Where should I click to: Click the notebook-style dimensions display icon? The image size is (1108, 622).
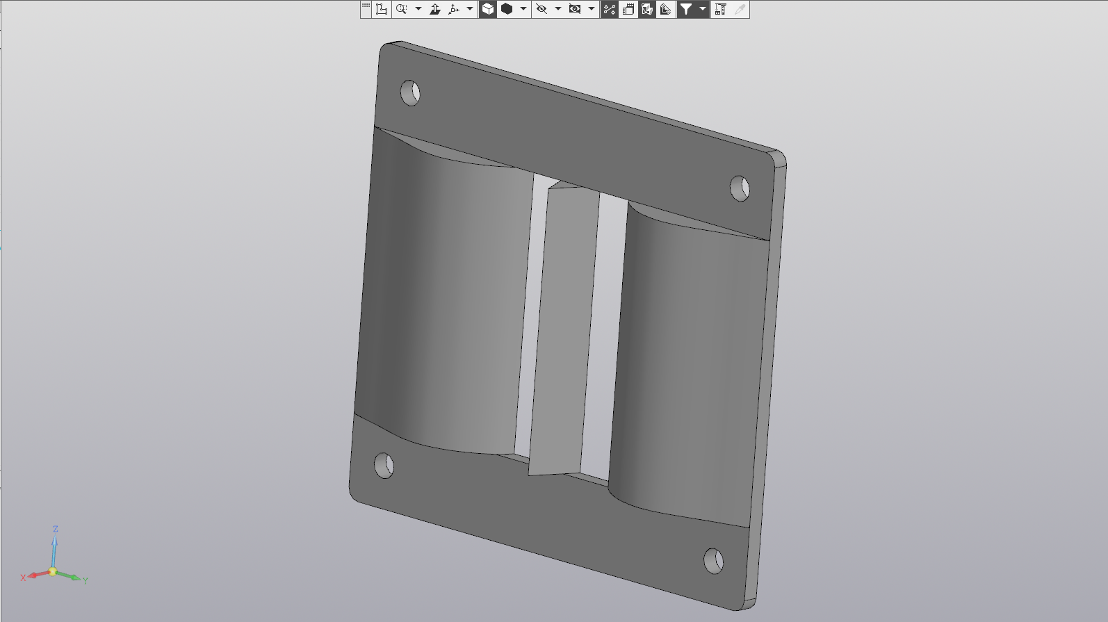tap(628, 9)
